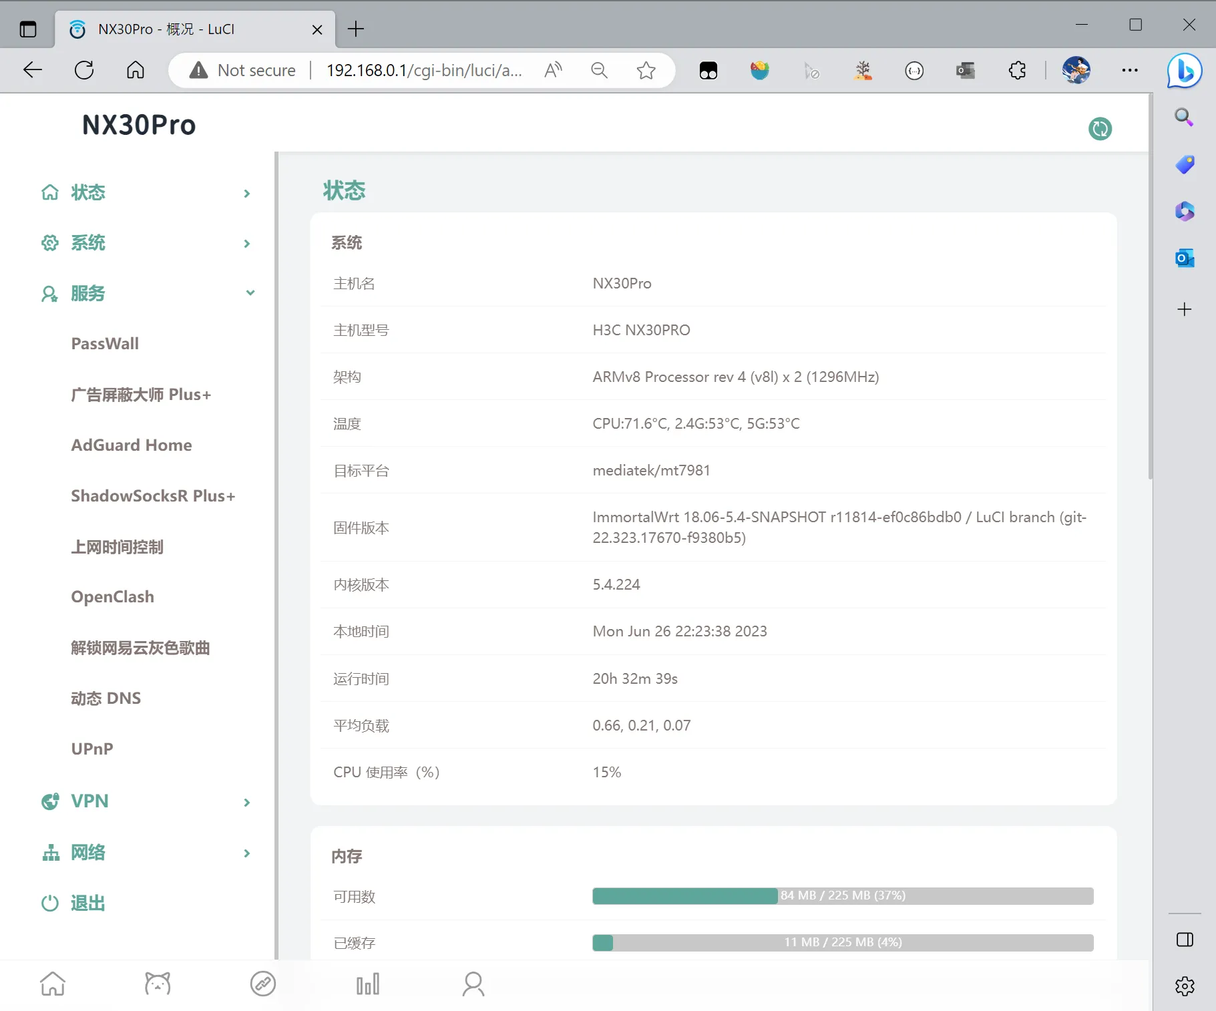Click the user icon in the bottom bar
The image size is (1216, 1011).
coord(473,984)
